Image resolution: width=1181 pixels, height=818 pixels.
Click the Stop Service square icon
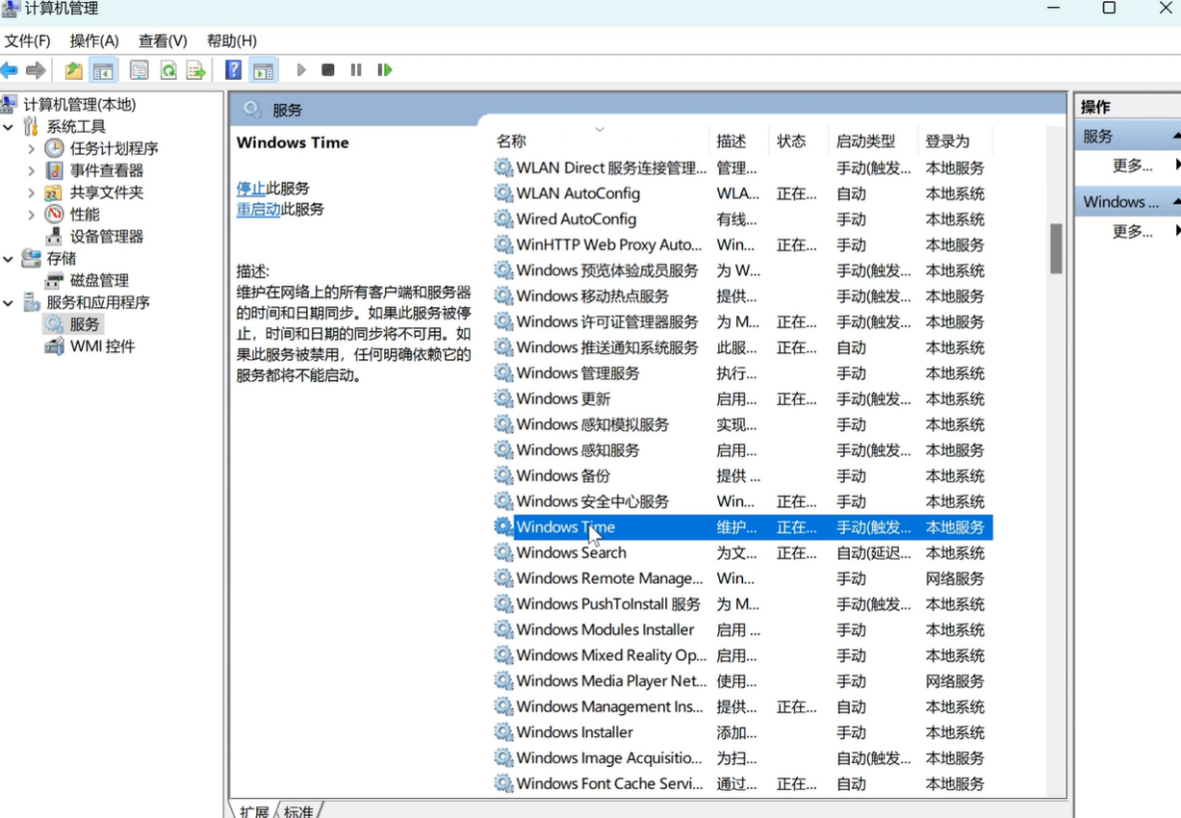(327, 70)
